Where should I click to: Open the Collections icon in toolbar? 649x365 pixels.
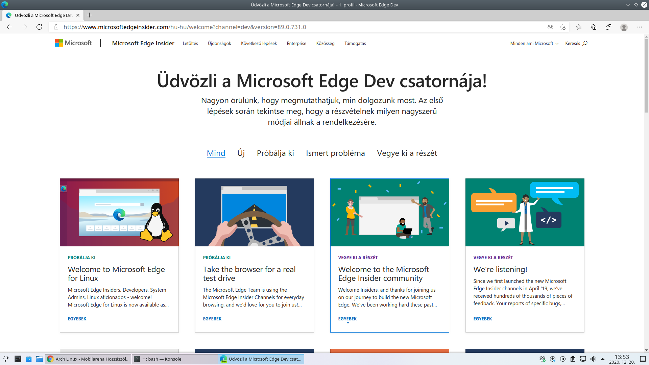click(x=594, y=27)
